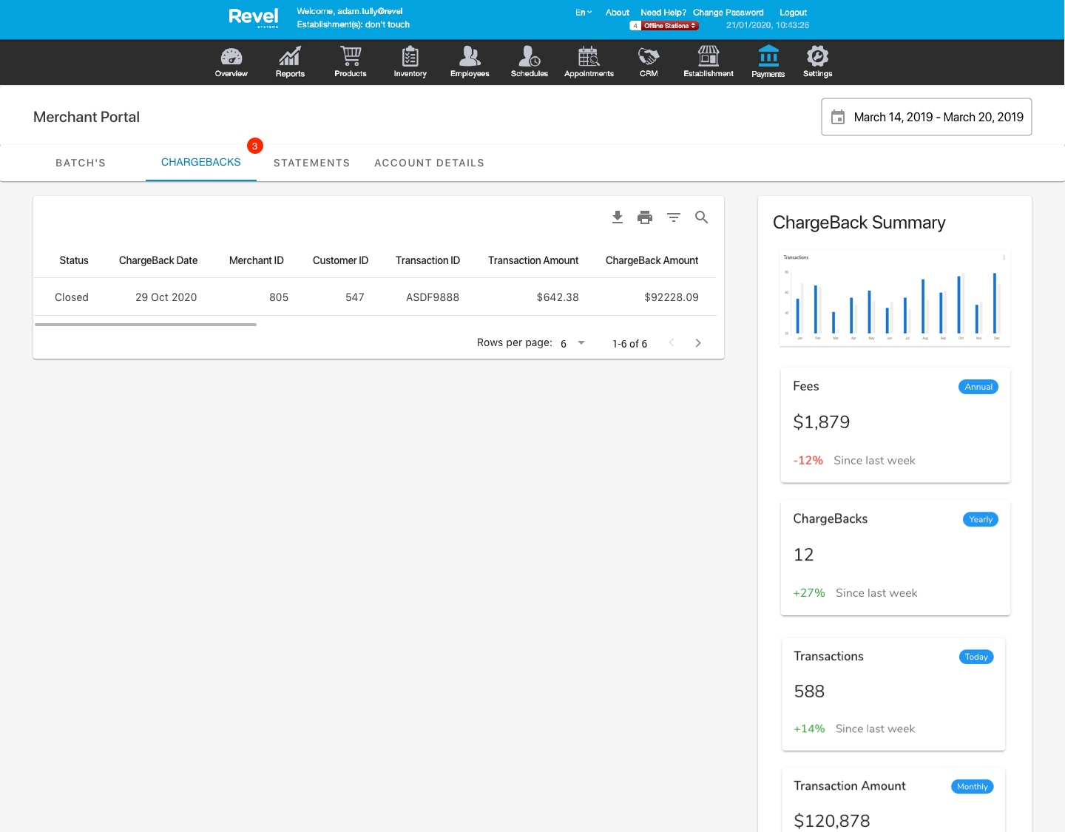Go to next page of results
This screenshot has width=1065, height=832.
[x=698, y=343]
